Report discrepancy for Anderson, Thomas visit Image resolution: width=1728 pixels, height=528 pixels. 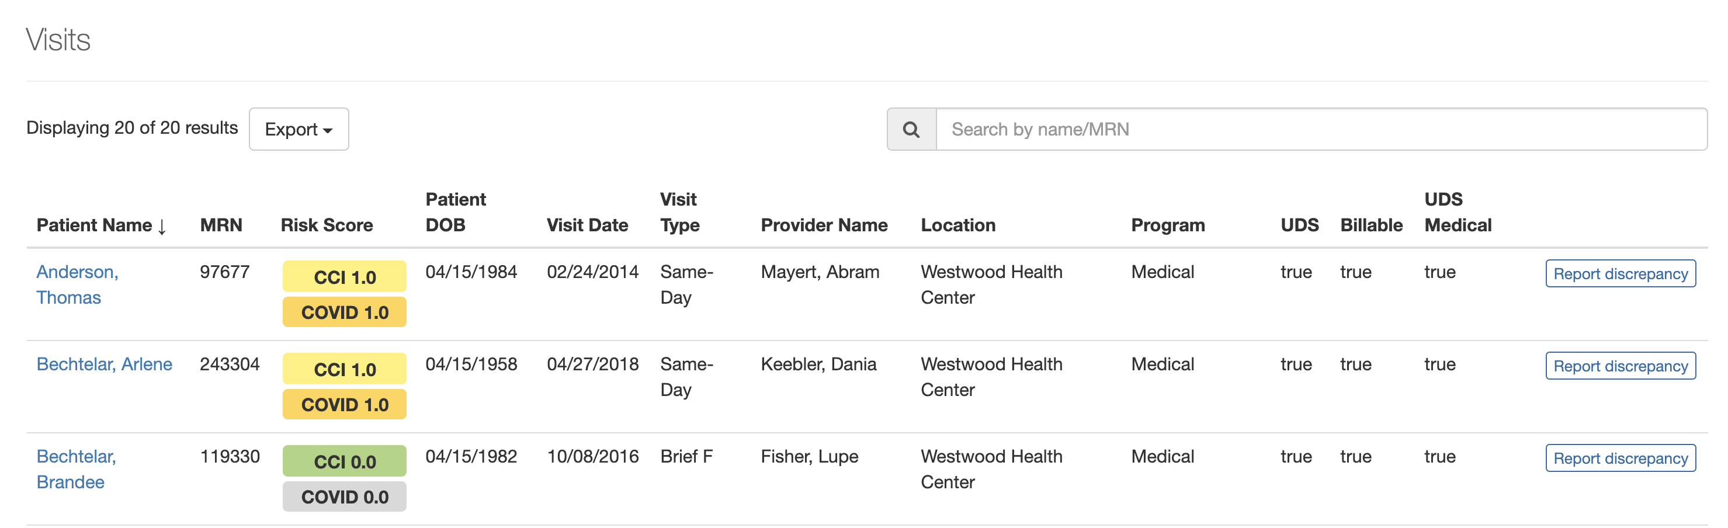(1620, 274)
